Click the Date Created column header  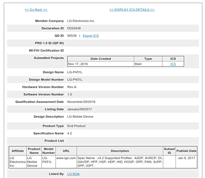point(101,59)
